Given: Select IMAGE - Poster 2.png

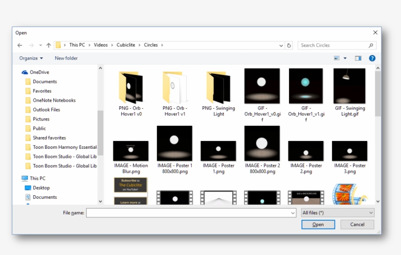Looking at the screenshot, I should (x=306, y=158).
